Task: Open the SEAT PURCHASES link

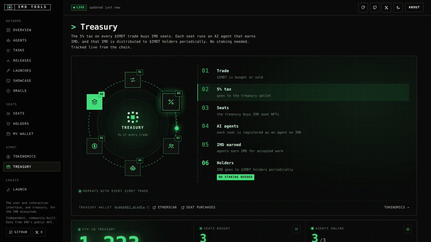Action: coord(198,208)
